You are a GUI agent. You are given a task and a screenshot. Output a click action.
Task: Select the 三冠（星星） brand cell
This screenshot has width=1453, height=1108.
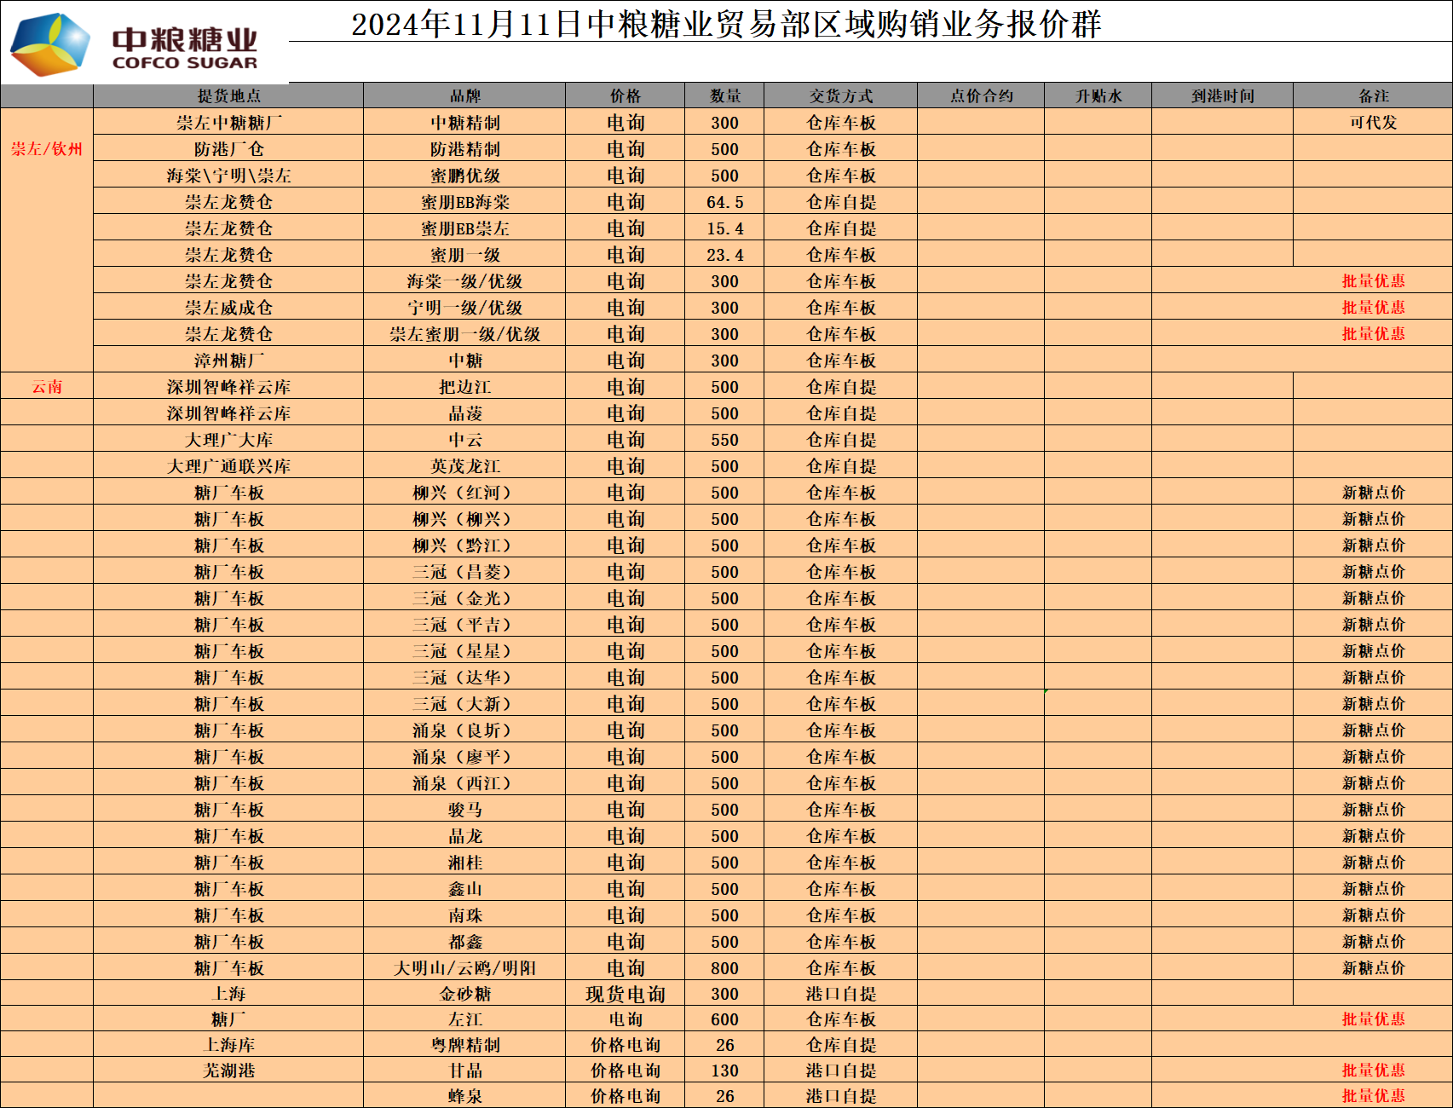click(x=464, y=651)
